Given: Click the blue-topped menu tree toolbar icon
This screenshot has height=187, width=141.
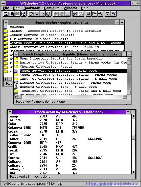Looking at the screenshot, I should tap(37, 14).
